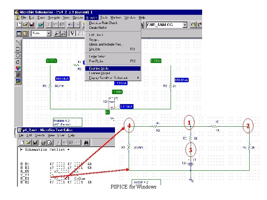Open the Tools menu in Schematics
Screen dimensions: 267x200
tap(104, 17)
